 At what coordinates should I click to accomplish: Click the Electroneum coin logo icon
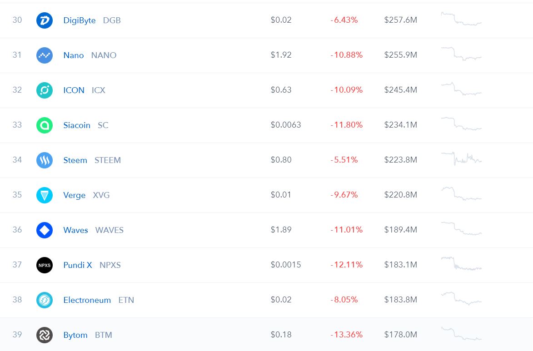[45, 300]
